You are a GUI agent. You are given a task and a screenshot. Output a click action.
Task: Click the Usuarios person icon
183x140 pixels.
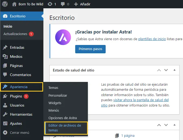point(5,105)
